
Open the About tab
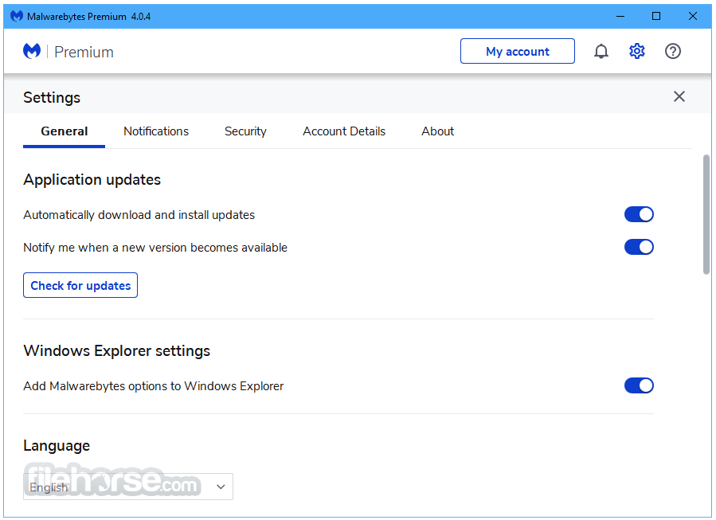click(437, 131)
